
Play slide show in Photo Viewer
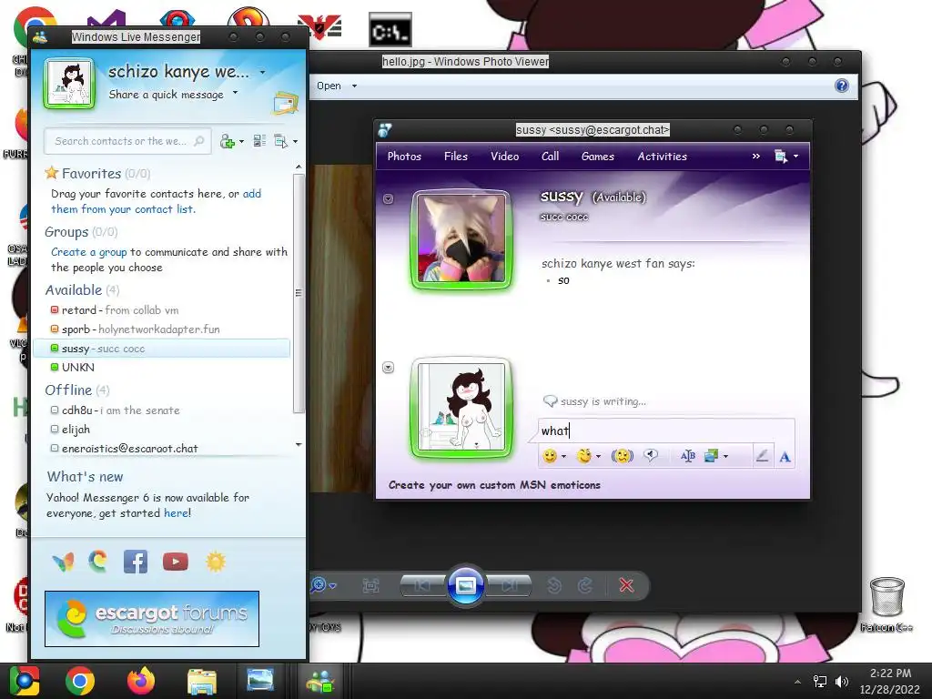click(x=465, y=585)
